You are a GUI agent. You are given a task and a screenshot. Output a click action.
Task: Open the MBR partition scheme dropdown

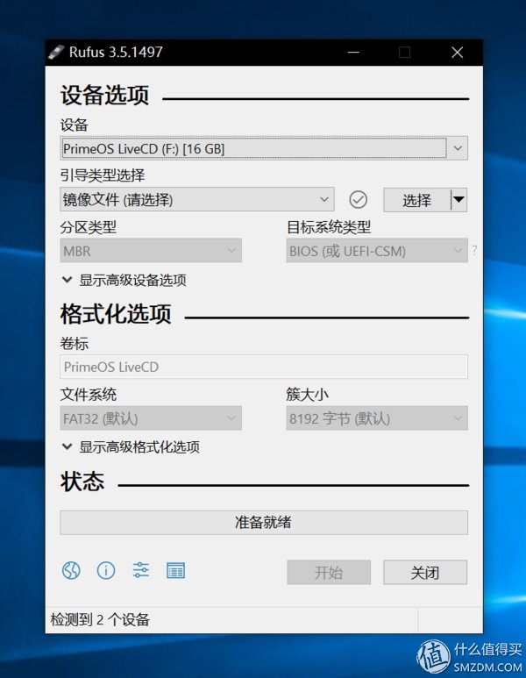(151, 250)
